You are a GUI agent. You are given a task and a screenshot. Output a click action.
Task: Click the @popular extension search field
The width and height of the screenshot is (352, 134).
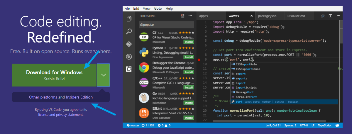(x=166, y=25)
